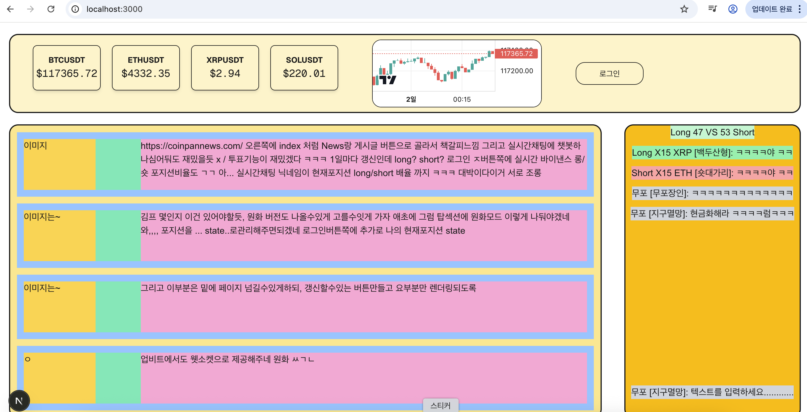This screenshot has width=807, height=412.
Task: Click the round N dev tools badge
Action: coord(19,400)
